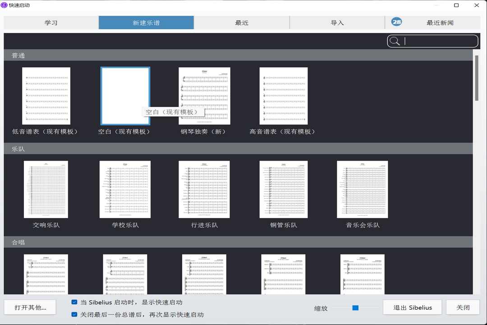
Task: Pick the 音乐会乐队 concert band template
Action: point(362,189)
